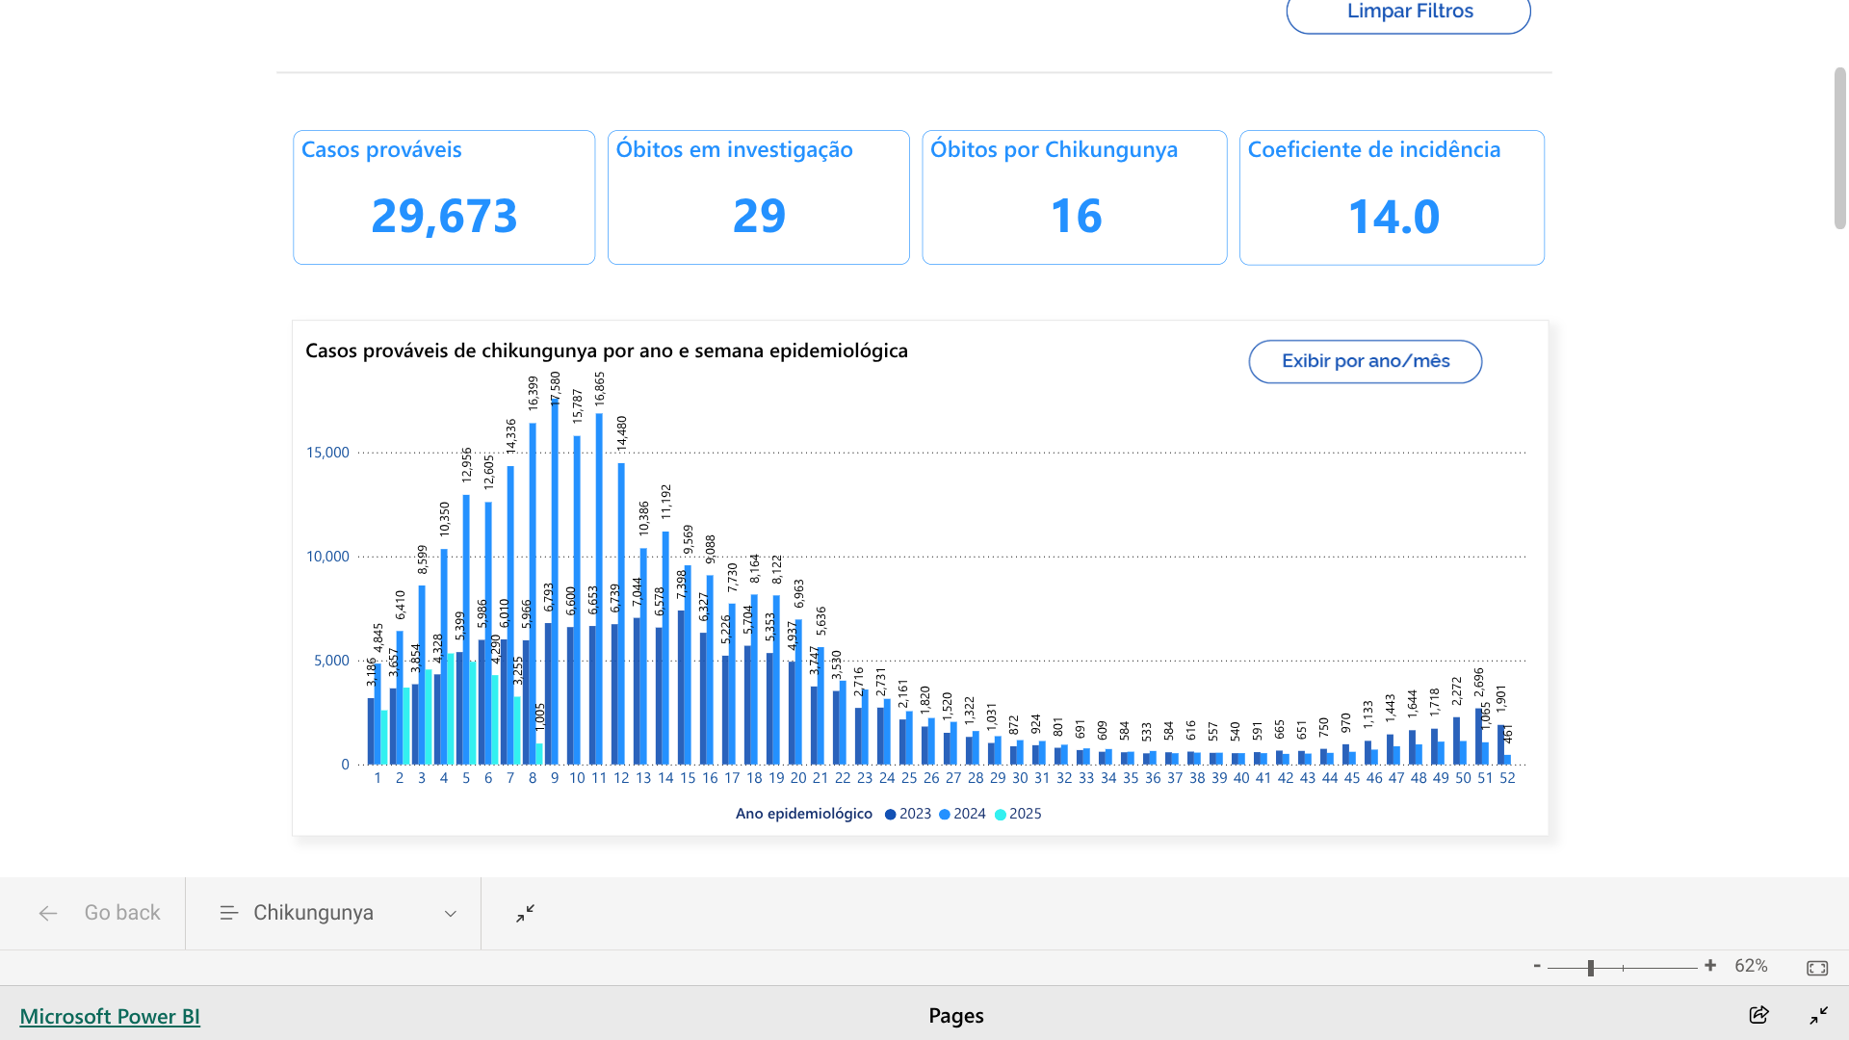Select the Casos prováveis card

[x=444, y=197]
